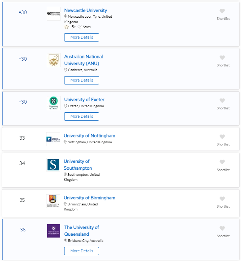
Task: Heart the University of Birmingham entry
Action: (222, 199)
